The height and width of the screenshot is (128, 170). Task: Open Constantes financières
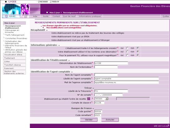(16, 38)
